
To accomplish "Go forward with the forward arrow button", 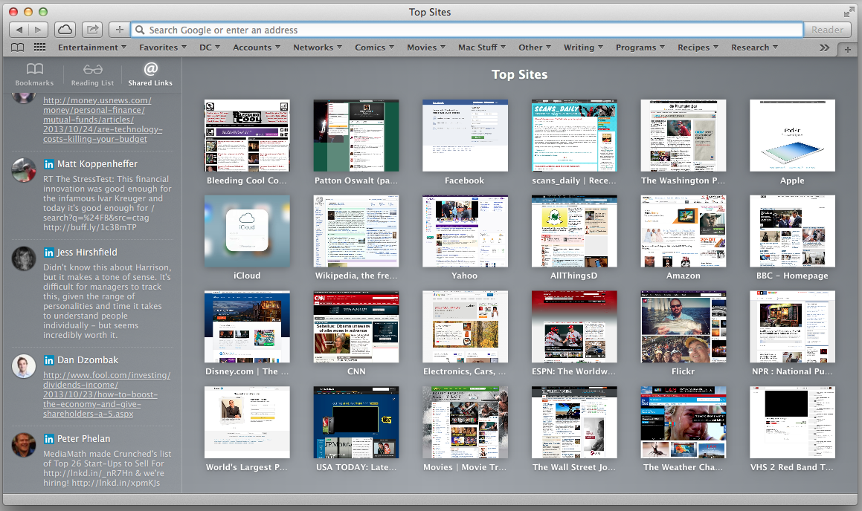I will (x=38, y=30).
